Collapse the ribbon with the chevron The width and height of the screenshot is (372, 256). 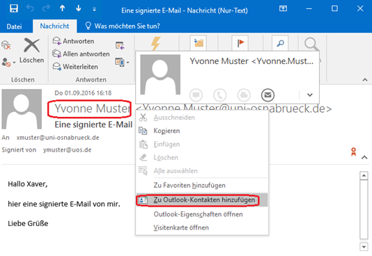tap(365, 80)
